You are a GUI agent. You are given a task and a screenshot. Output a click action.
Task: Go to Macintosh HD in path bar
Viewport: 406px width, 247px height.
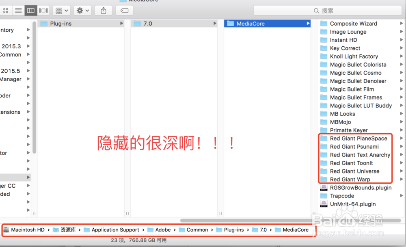(x=24, y=230)
